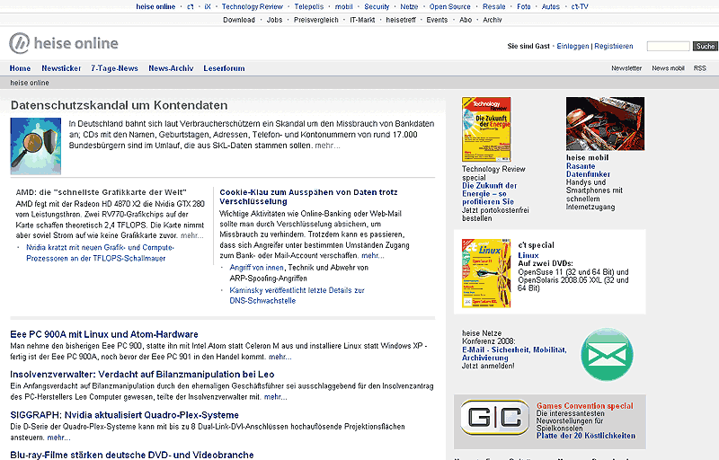This screenshot has width=719, height=460.
Task: Open the 7-Tage-News section
Action: 114,68
